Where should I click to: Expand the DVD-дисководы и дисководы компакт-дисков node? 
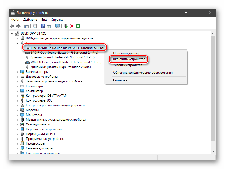[x=17, y=38]
